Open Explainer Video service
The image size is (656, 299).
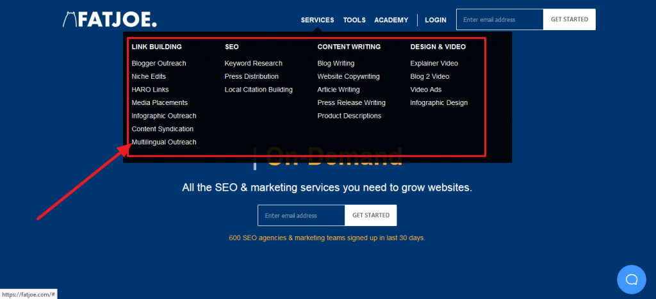[x=434, y=63]
